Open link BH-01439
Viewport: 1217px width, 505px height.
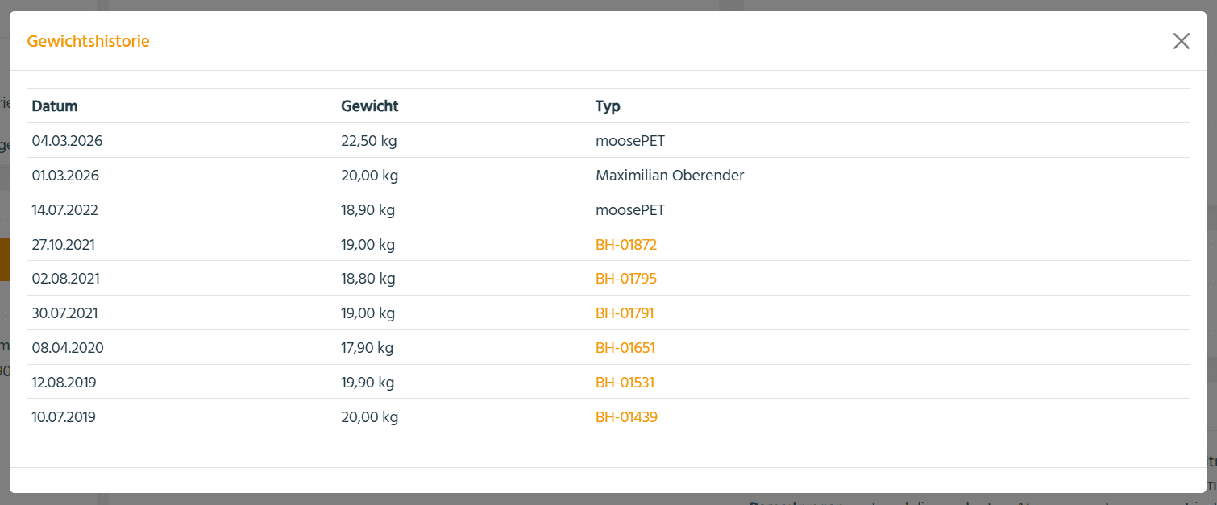click(x=626, y=417)
